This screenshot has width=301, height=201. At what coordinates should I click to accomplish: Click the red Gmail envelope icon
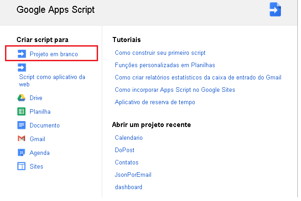(21, 138)
